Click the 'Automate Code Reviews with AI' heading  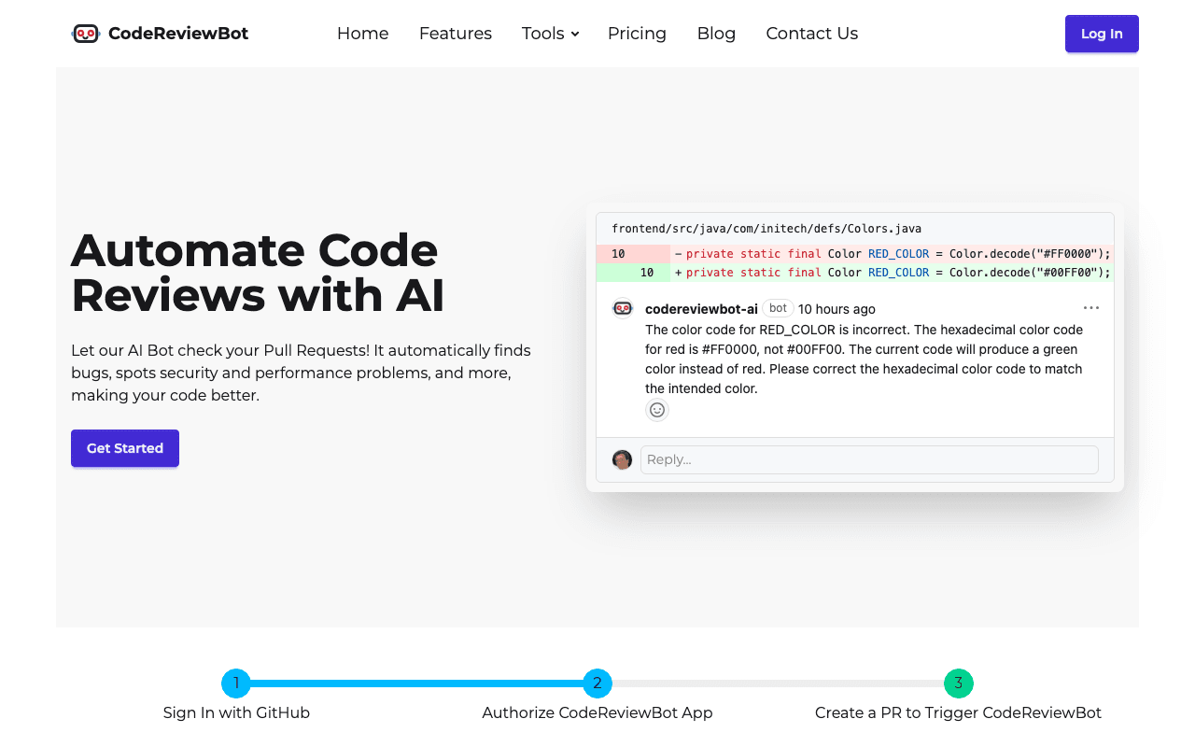(x=258, y=273)
